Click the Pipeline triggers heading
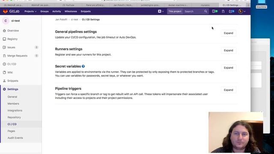274x154 pixels. (x=68, y=89)
